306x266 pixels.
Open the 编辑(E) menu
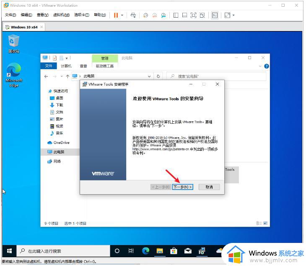click(26, 15)
